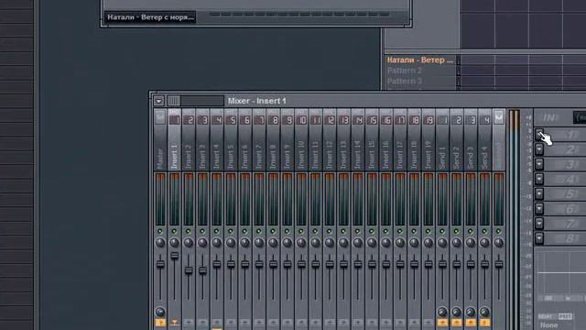Image resolution: width=586 pixels, height=330 pixels.
Task: Open effect slot 4 dropdown arrow
Action: point(539,179)
